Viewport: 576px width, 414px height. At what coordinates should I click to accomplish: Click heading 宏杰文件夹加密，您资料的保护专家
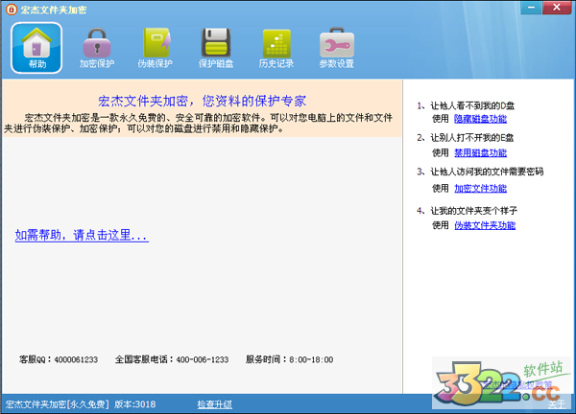(202, 101)
